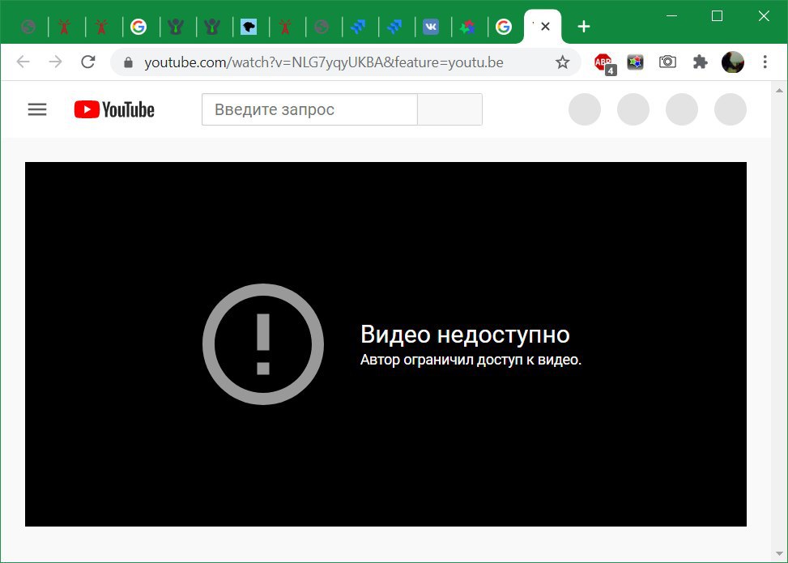Minimize the Chrome window
The height and width of the screenshot is (563, 788).
(671, 16)
